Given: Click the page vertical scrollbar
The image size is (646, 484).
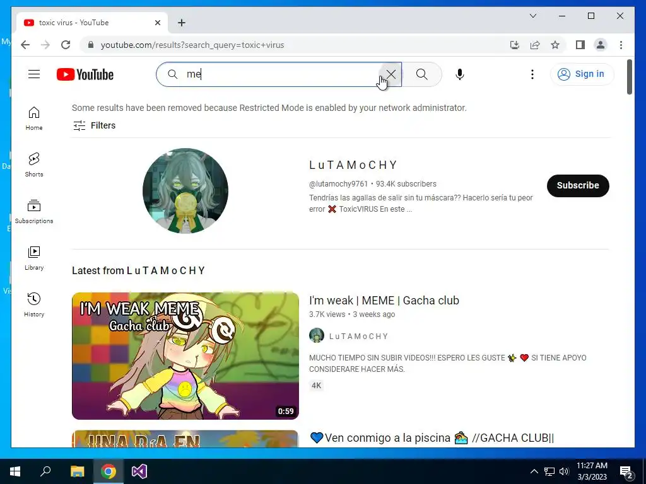Looking at the screenshot, I should click(629, 76).
